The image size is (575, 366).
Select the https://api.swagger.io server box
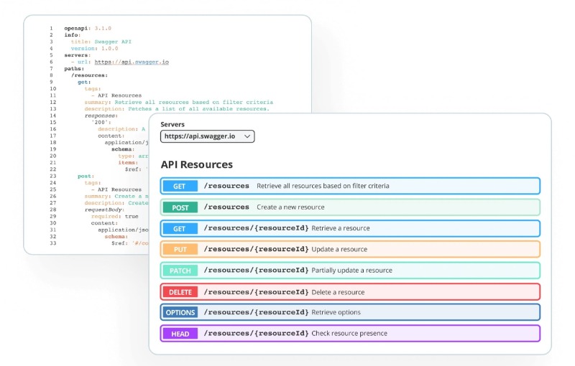(x=207, y=136)
